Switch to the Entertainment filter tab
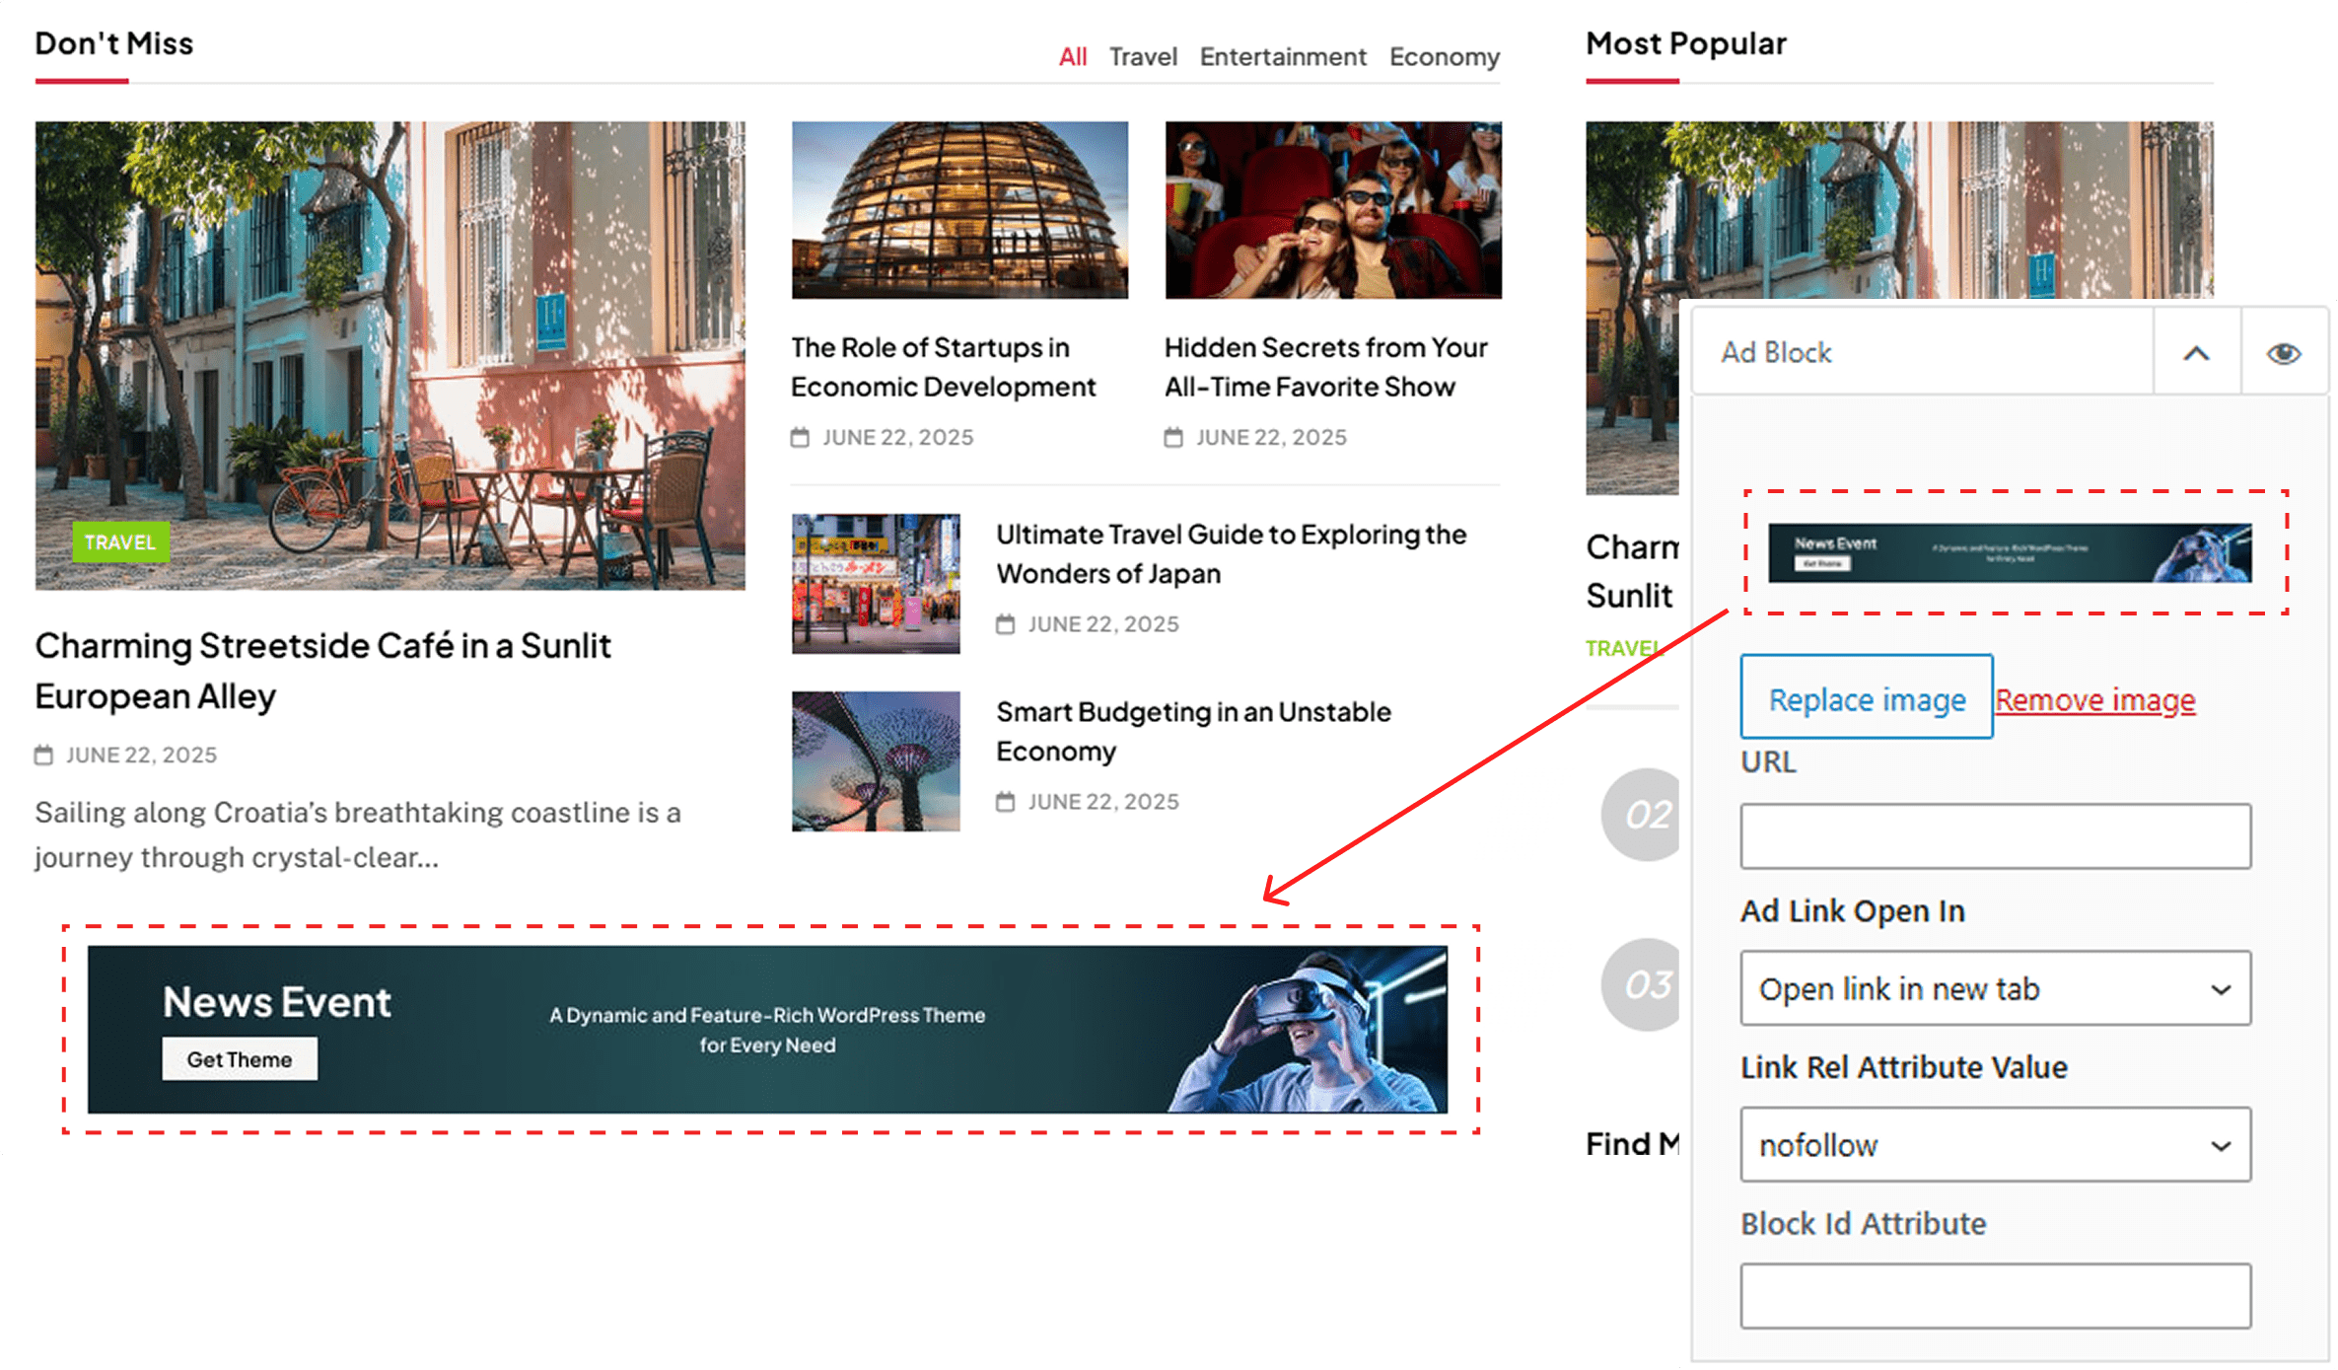Viewport: 2338px width, 1370px height. coord(1282,57)
